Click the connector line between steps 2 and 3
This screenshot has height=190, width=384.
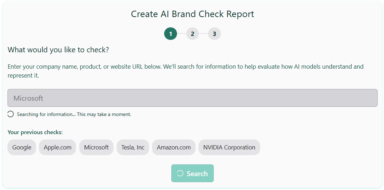coord(203,34)
